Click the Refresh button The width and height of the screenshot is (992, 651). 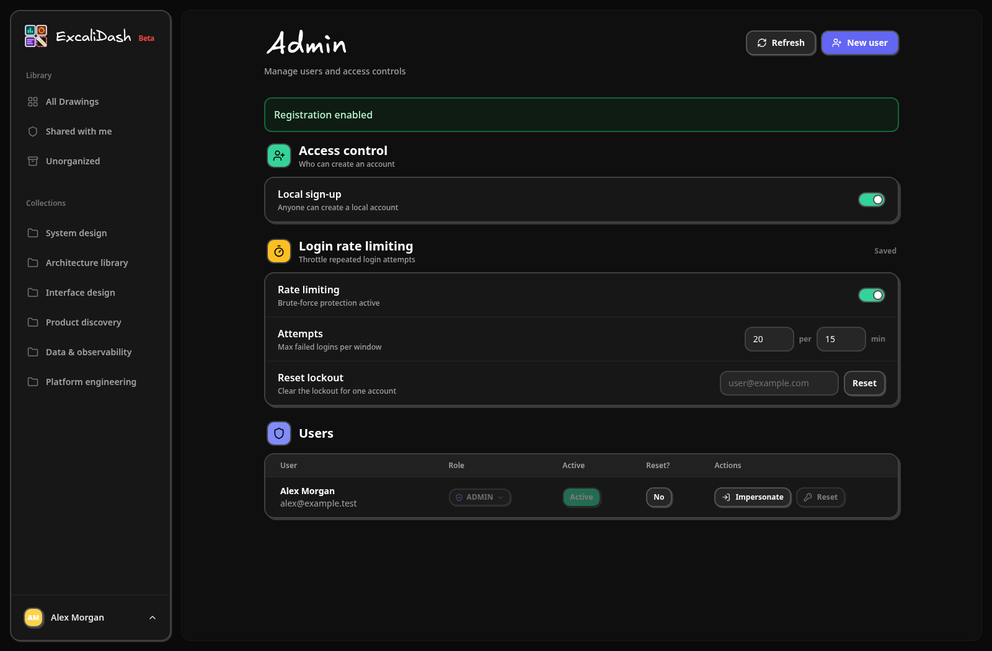click(x=781, y=43)
